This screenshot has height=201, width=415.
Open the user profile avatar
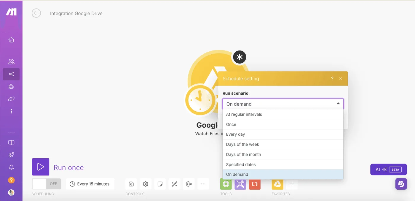(11, 192)
